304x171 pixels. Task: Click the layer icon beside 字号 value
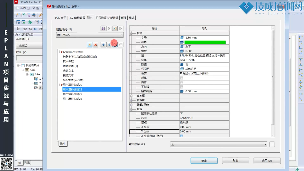coord(182,38)
